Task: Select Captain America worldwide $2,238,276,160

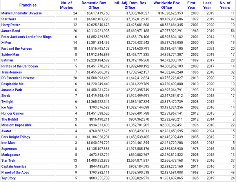Action: point(171,166)
